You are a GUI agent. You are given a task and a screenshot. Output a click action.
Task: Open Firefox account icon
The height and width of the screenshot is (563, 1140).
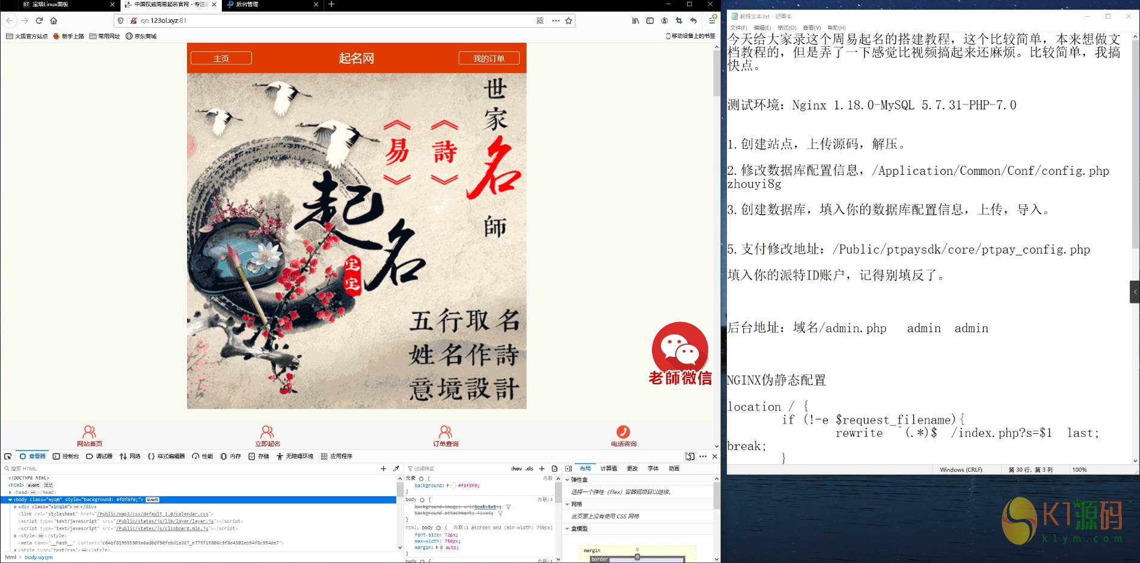pos(664,20)
